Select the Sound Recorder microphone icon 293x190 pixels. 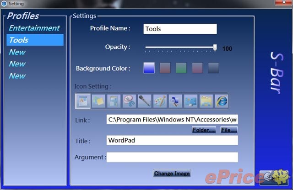tap(145, 101)
